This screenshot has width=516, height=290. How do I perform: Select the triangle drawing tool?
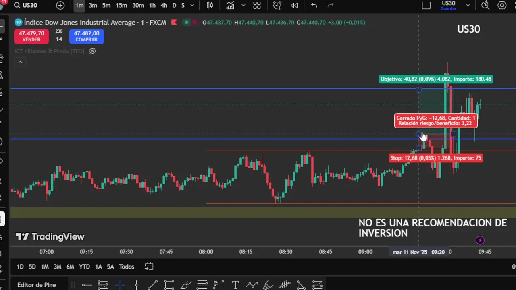[x=301, y=285]
